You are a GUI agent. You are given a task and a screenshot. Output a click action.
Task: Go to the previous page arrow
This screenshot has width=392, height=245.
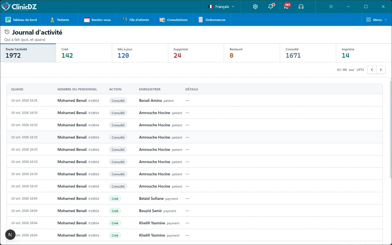372,70
